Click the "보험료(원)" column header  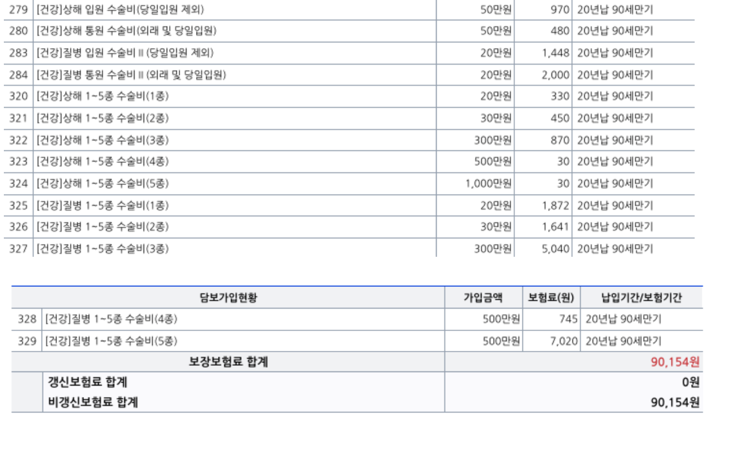coord(551,298)
